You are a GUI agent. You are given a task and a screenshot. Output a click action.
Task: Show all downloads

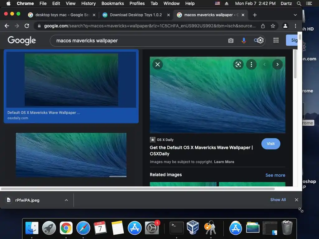click(x=278, y=200)
